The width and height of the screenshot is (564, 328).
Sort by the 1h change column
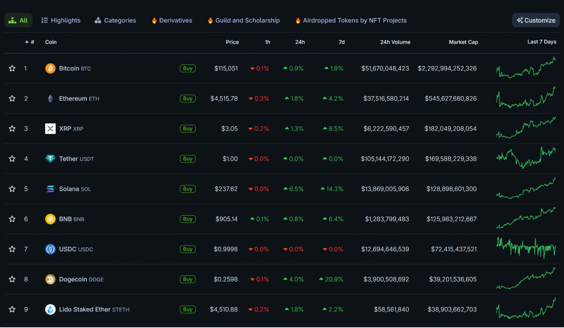[267, 42]
